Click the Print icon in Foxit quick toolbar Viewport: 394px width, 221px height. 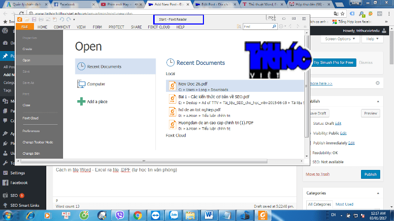(41, 19)
